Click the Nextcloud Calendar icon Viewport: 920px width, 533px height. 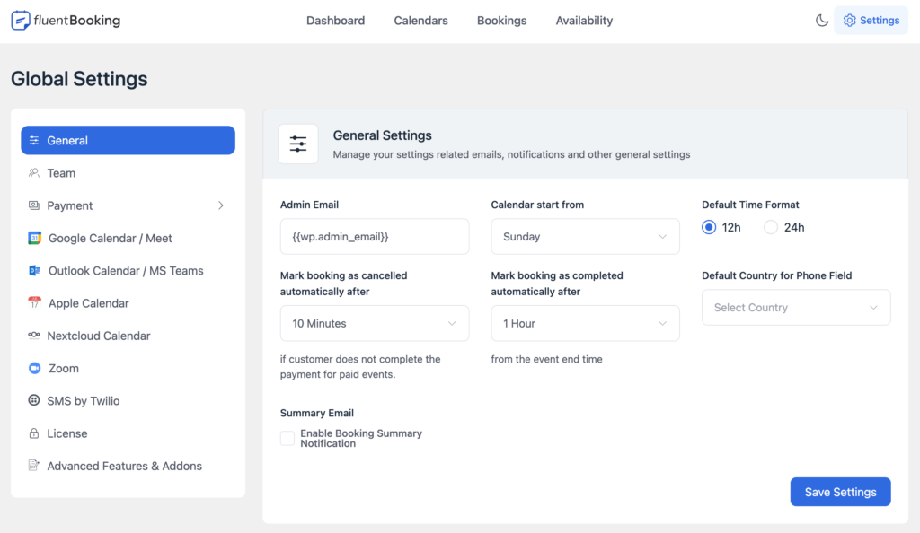tap(34, 336)
